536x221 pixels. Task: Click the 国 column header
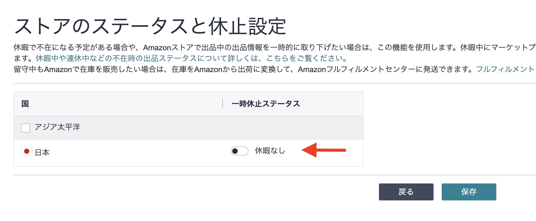(x=25, y=104)
